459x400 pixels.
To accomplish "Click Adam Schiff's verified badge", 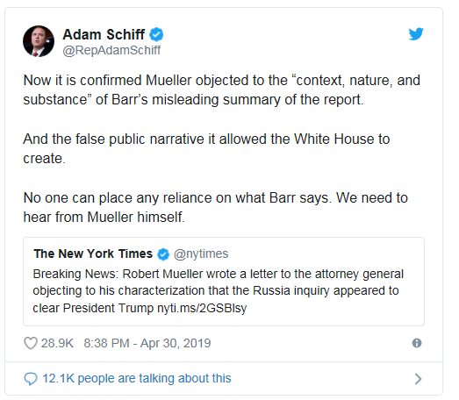I will pyautogui.click(x=156, y=34).
